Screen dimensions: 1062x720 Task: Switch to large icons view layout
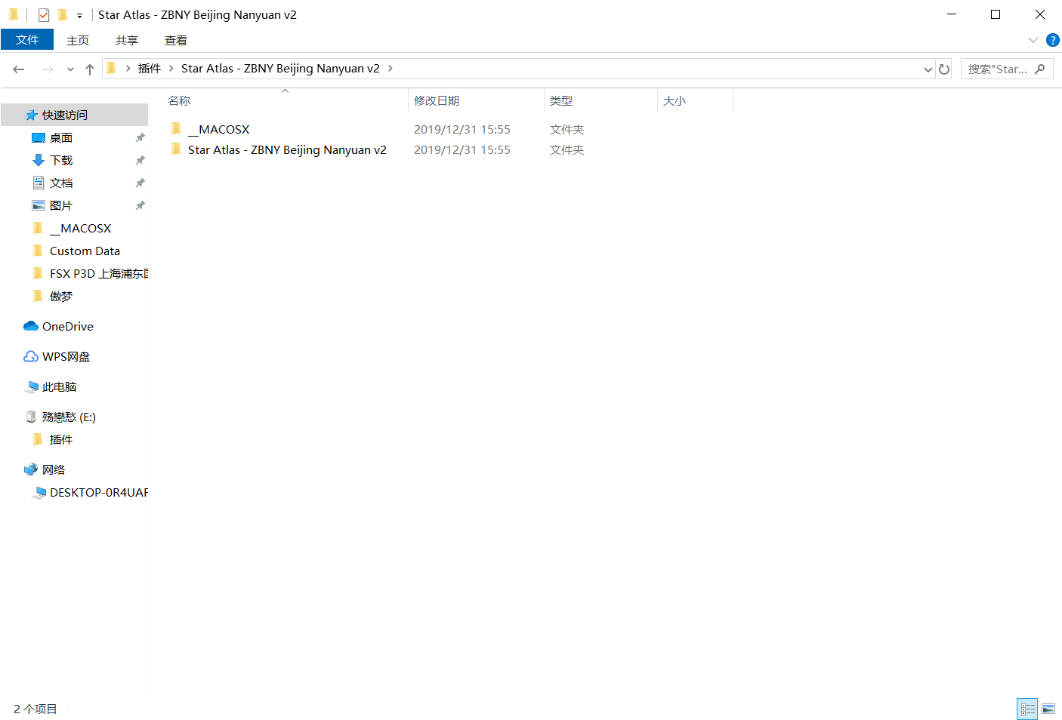pyautogui.click(x=1048, y=709)
